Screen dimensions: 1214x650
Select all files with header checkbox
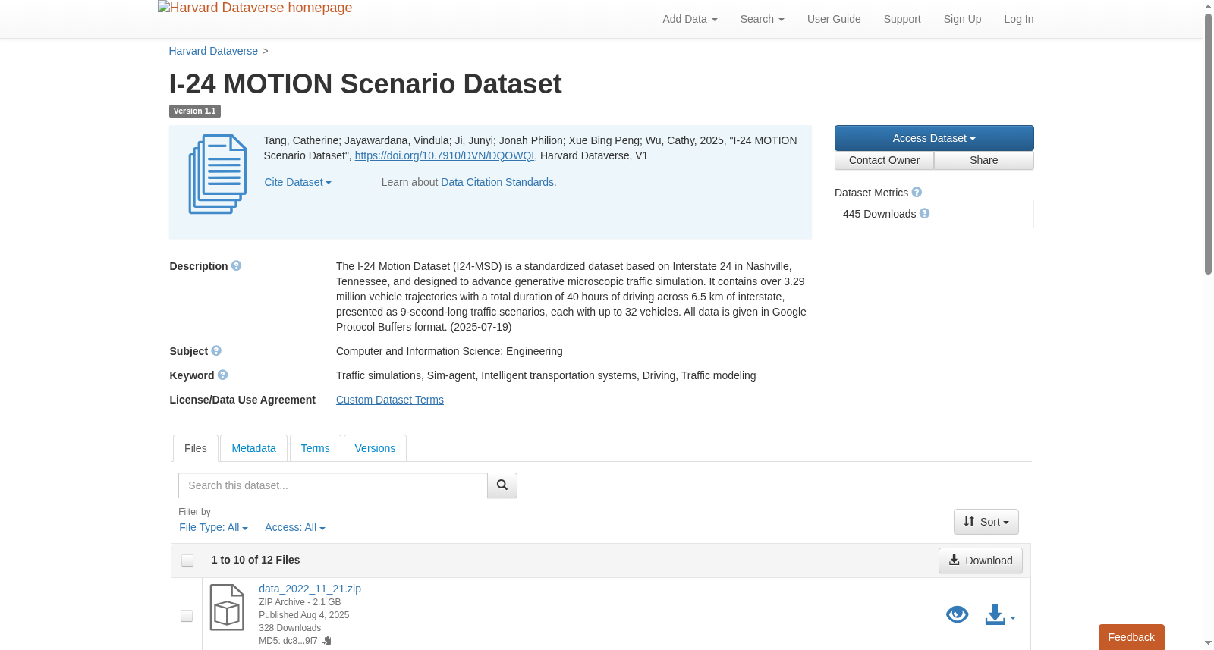click(187, 561)
